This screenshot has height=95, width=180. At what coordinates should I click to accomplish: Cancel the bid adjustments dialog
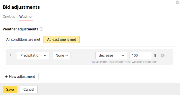coord(29,89)
